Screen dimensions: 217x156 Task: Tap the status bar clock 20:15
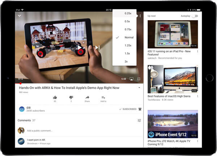pyautogui.click(x=109, y=10)
